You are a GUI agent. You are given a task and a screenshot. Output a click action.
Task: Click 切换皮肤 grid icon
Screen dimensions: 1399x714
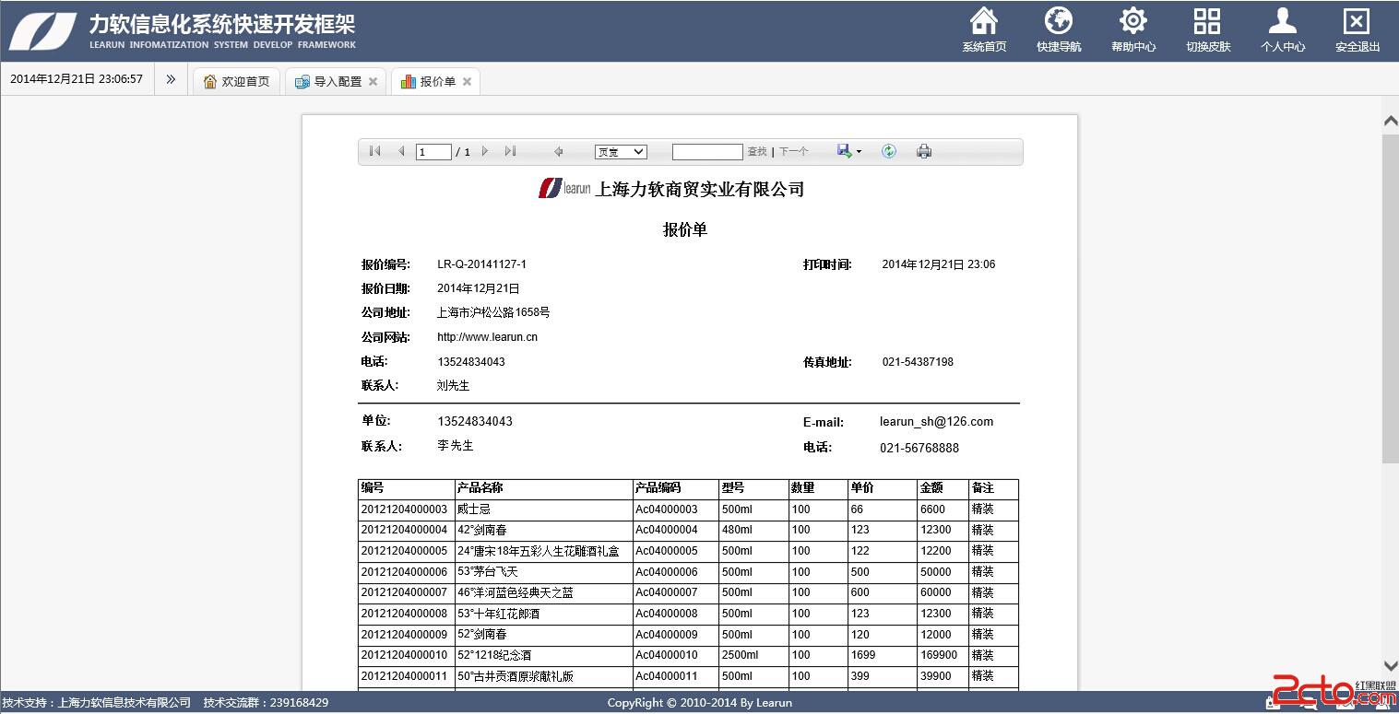pyautogui.click(x=1207, y=20)
